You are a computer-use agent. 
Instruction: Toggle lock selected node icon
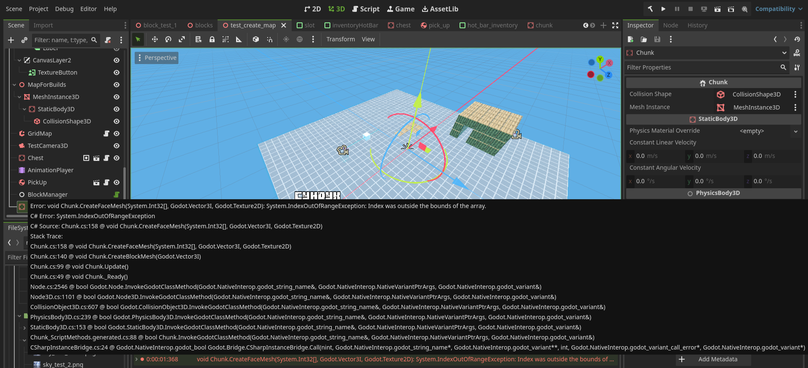212,39
